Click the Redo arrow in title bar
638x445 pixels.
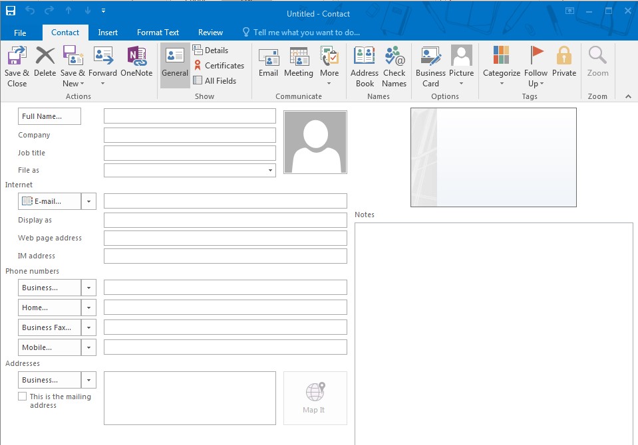coord(49,11)
